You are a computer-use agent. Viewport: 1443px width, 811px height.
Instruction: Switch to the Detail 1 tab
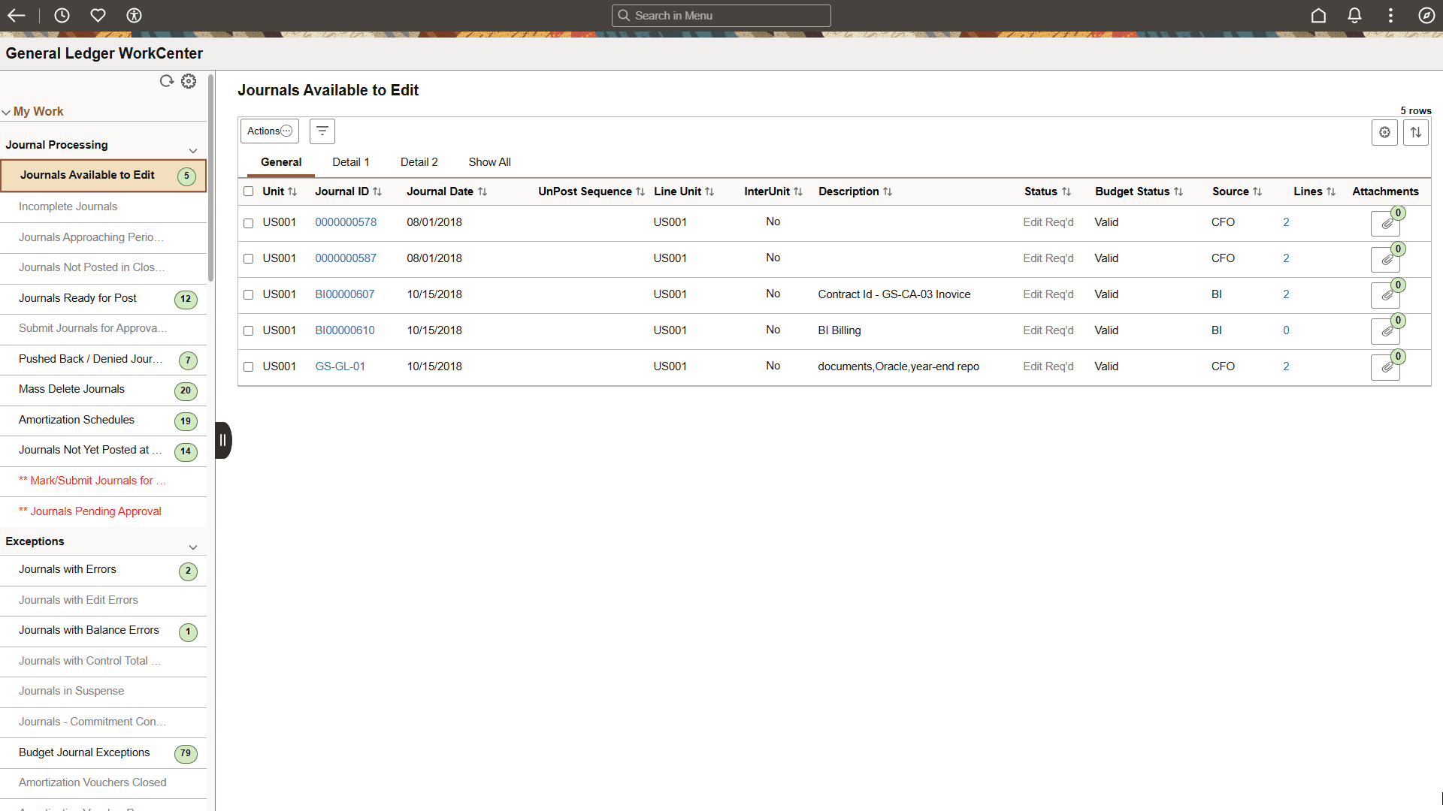click(350, 161)
